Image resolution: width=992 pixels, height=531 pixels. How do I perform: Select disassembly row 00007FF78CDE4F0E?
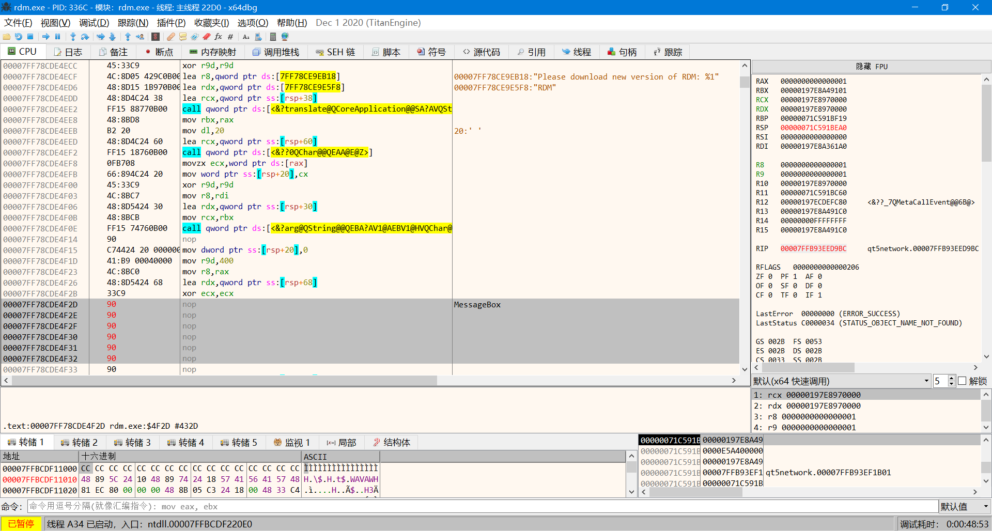[x=370, y=228]
